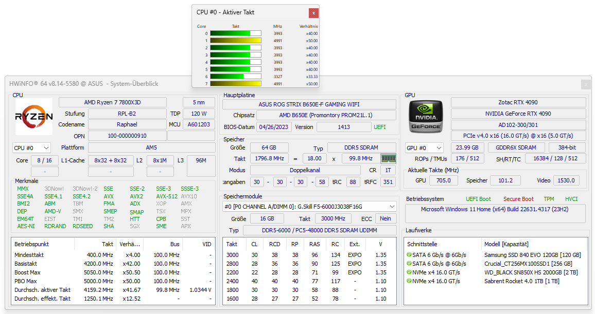The height and width of the screenshot is (314, 595).
Task: Close the HWiNFO System-Überblick window
Action: click(586, 84)
